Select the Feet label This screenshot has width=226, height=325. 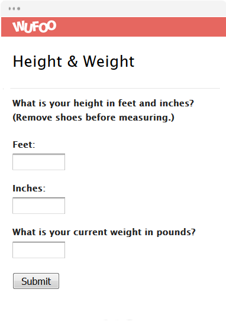pos(24,144)
